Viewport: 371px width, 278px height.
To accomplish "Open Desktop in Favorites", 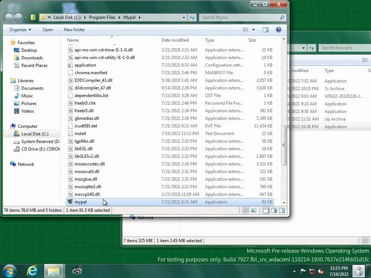I will tap(29, 50).
